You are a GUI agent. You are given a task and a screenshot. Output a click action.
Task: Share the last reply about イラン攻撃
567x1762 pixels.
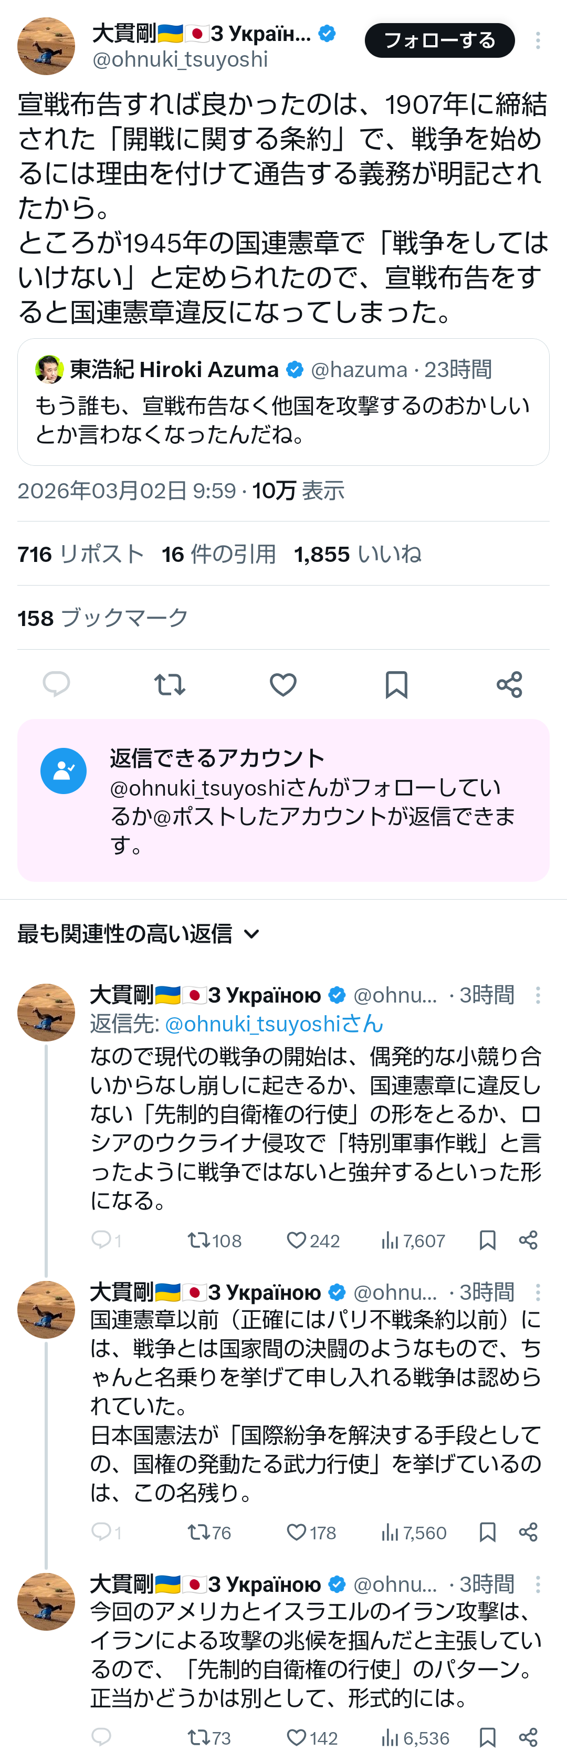pos(528,1737)
